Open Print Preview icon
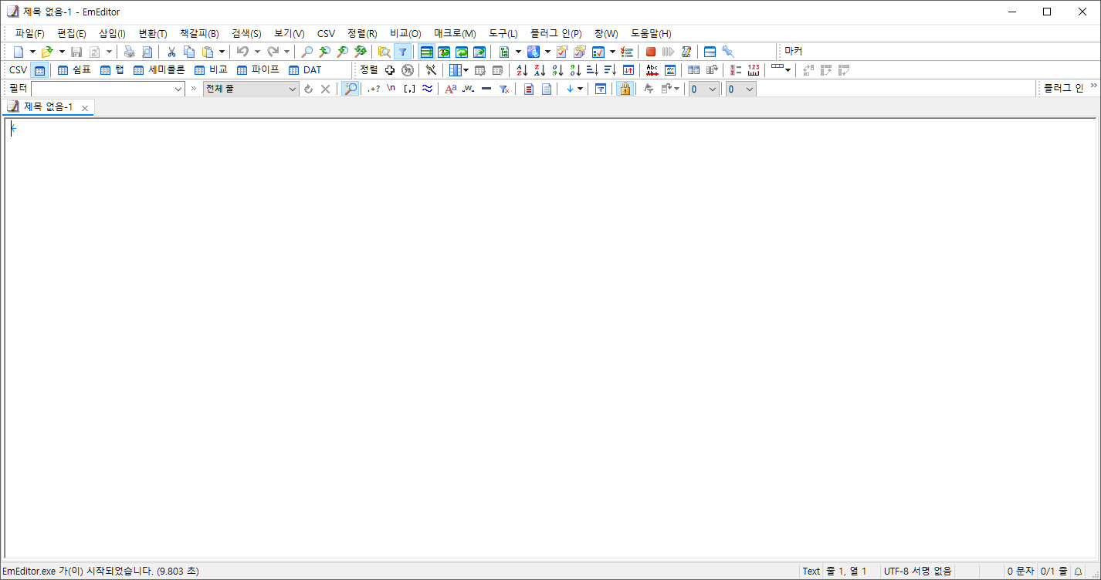This screenshot has width=1101, height=580. pyautogui.click(x=147, y=52)
